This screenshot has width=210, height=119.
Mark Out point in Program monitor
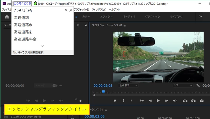point(131,101)
